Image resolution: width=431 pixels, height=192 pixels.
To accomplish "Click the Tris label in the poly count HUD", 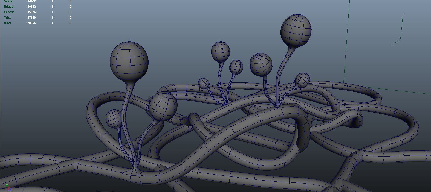I will coord(7,17).
